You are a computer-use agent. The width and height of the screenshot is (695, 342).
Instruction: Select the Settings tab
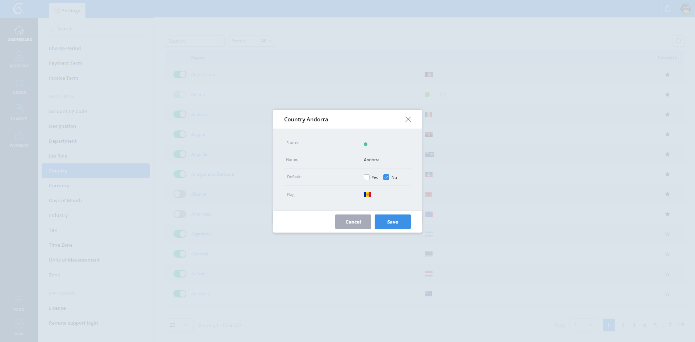point(67,11)
